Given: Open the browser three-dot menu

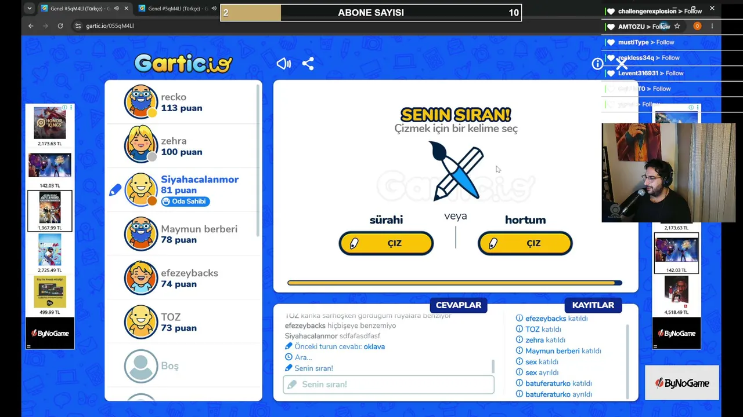Looking at the screenshot, I should (712, 26).
